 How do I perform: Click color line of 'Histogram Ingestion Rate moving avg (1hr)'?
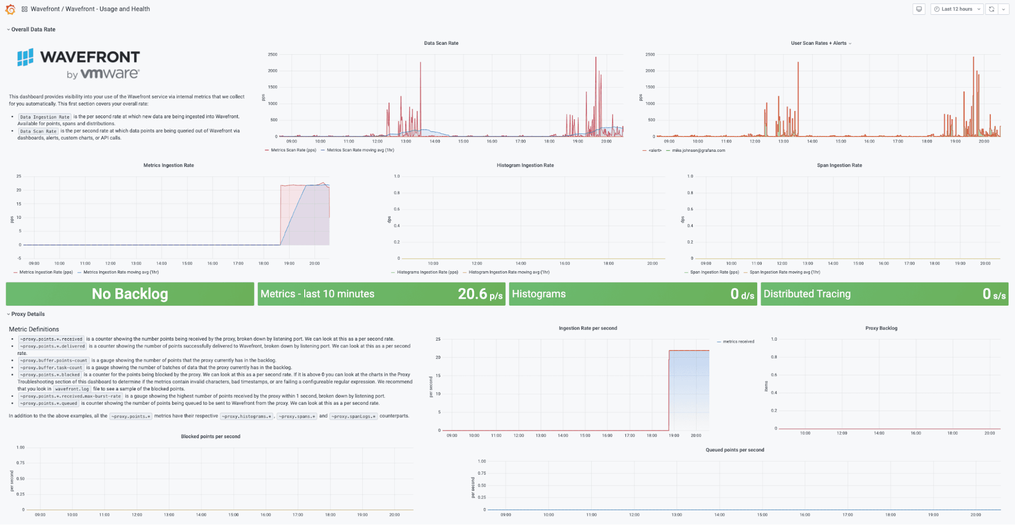[x=465, y=273]
